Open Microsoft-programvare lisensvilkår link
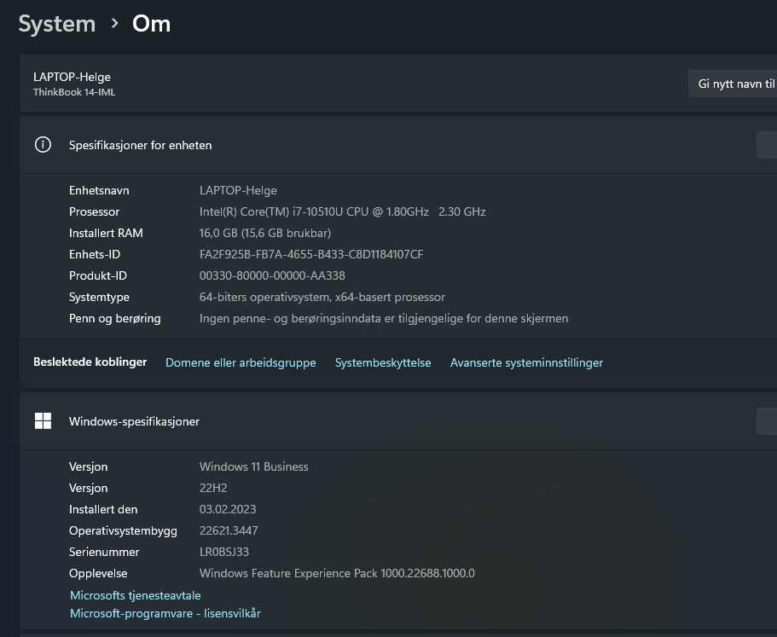The height and width of the screenshot is (637, 777). [x=165, y=613]
